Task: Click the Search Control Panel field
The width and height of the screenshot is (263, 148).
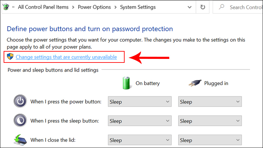Action: pos(245,7)
